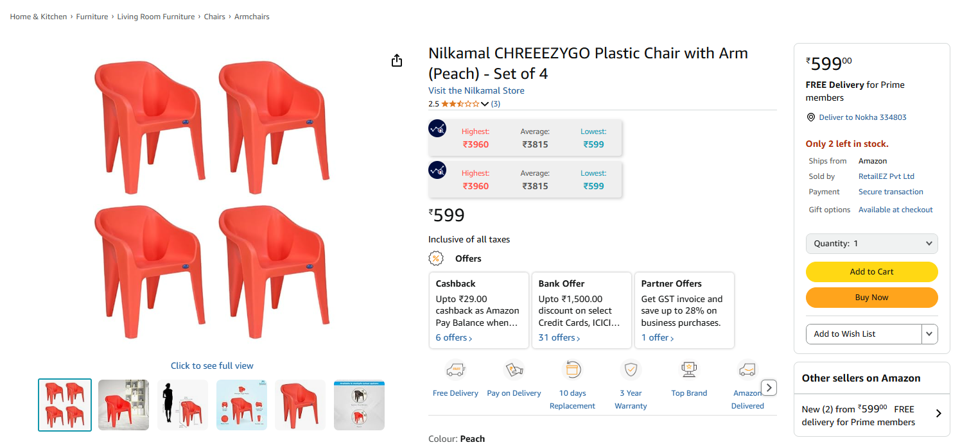Screen dimensions: 969x447
Task: Open Armchairs breadcrumb category
Action: coord(252,17)
